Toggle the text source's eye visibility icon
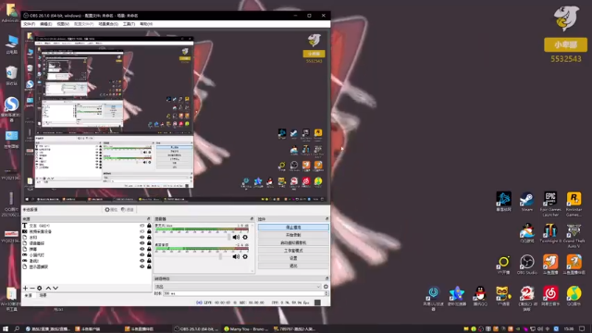Viewport: 592px width, 333px height. [142, 226]
